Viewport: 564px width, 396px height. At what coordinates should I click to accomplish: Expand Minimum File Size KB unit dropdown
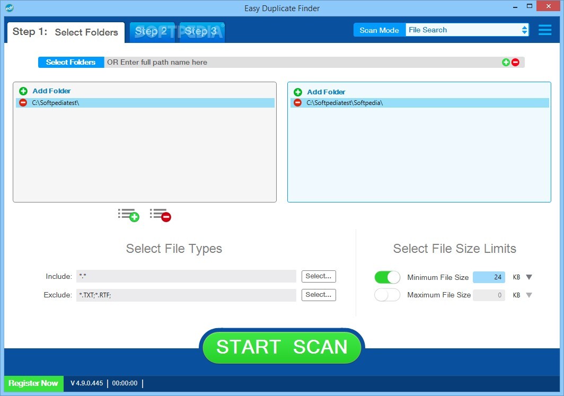click(x=528, y=277)
